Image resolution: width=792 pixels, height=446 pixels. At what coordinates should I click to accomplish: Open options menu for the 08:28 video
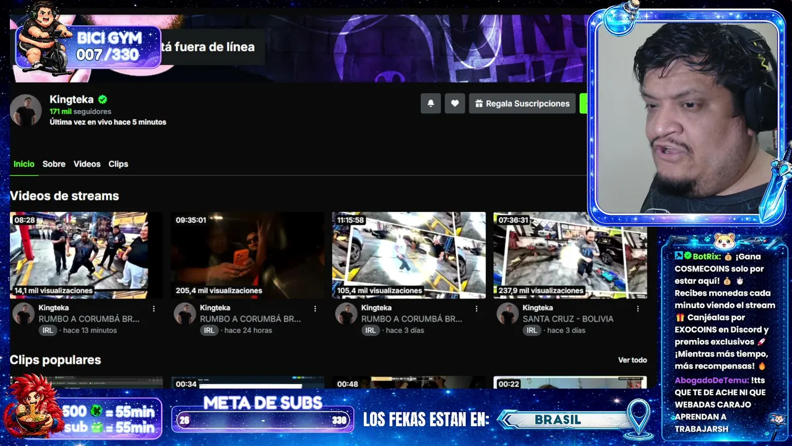(x=154, y=308)
